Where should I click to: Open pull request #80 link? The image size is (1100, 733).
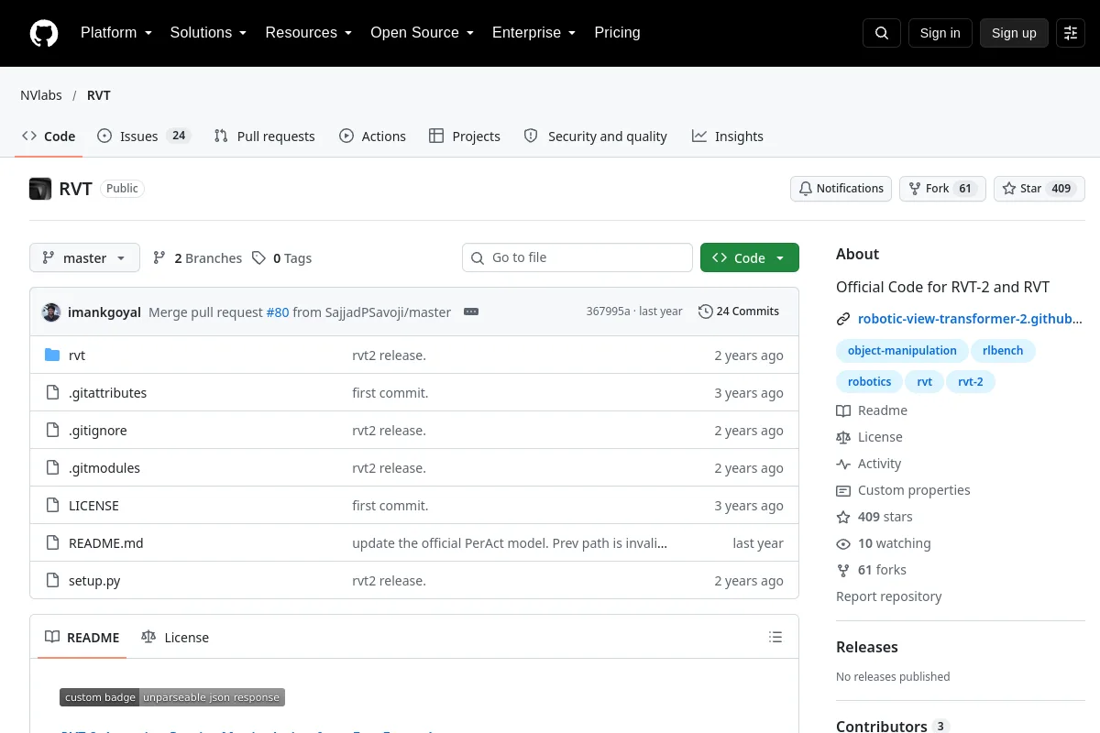[x=278, y=312]
